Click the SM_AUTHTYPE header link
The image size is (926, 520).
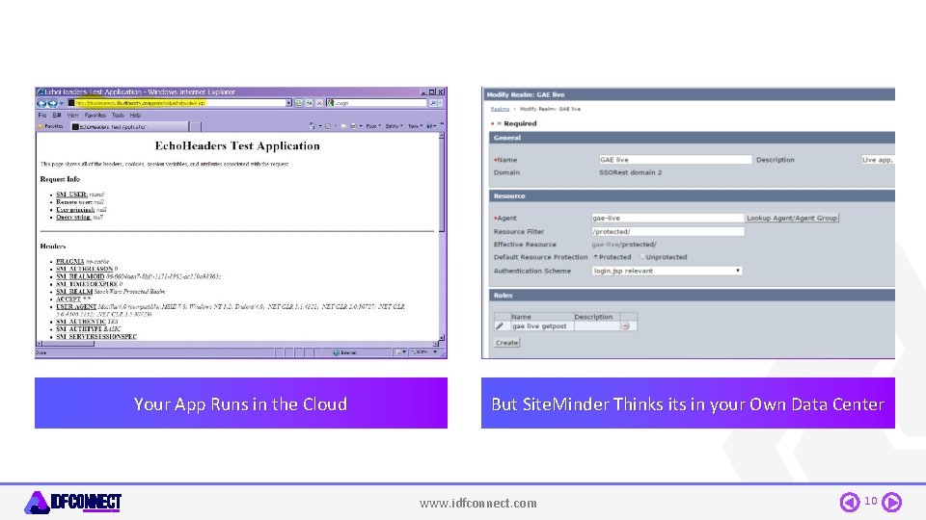click(79, 329)
